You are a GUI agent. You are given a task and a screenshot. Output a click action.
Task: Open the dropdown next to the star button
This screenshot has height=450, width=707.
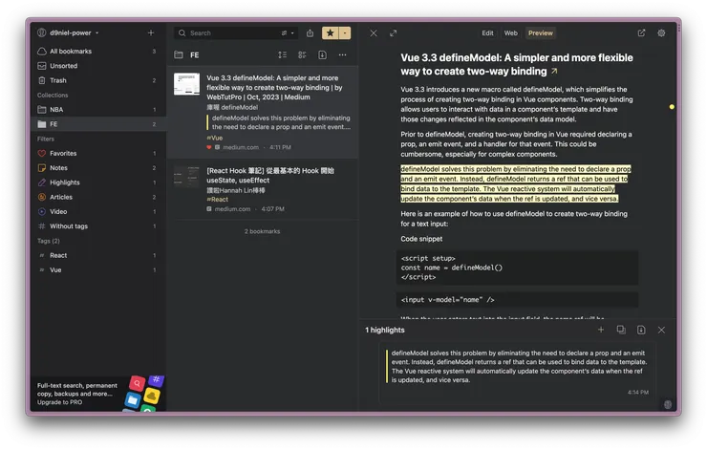[345, 32]
